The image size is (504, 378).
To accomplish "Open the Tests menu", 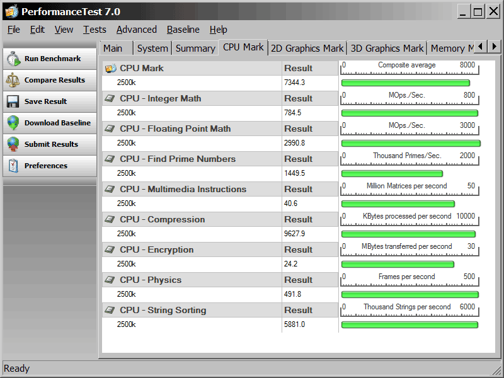I will pos(94,30).
